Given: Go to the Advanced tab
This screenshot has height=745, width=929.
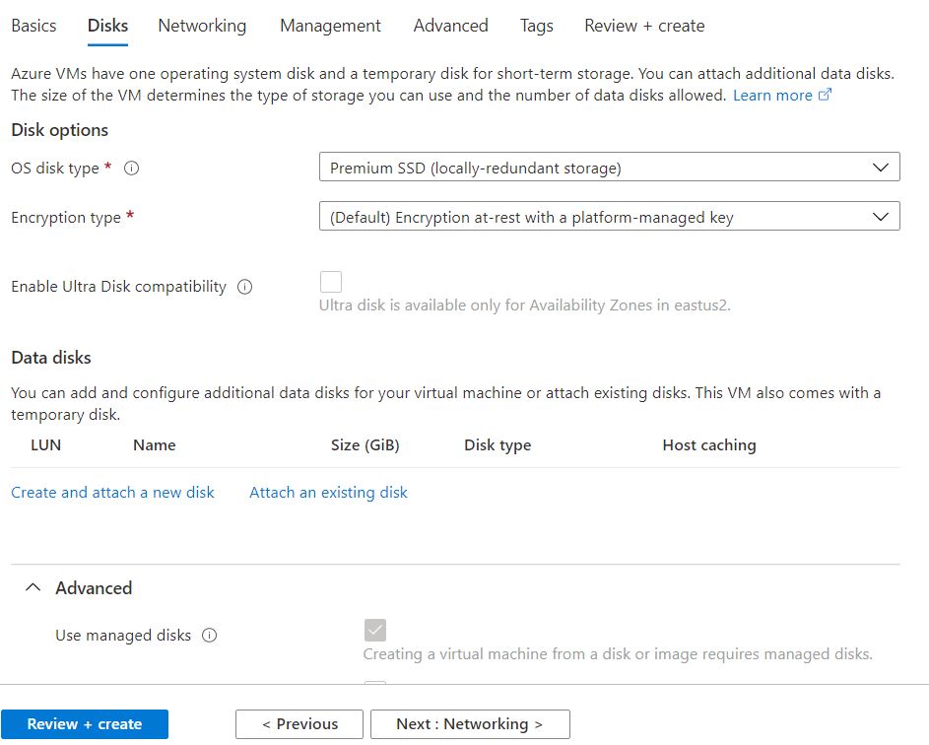Looking at the screenshot, I should pyautogui.click(x=450, y=26).
